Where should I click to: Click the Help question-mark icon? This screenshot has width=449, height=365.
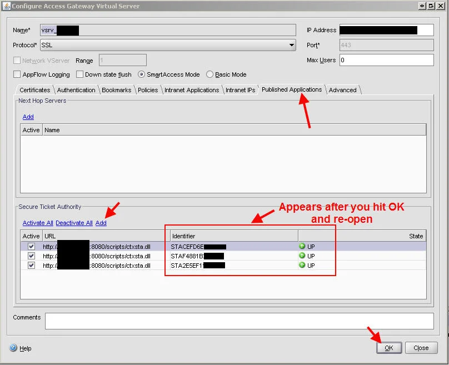coord(13,348)
